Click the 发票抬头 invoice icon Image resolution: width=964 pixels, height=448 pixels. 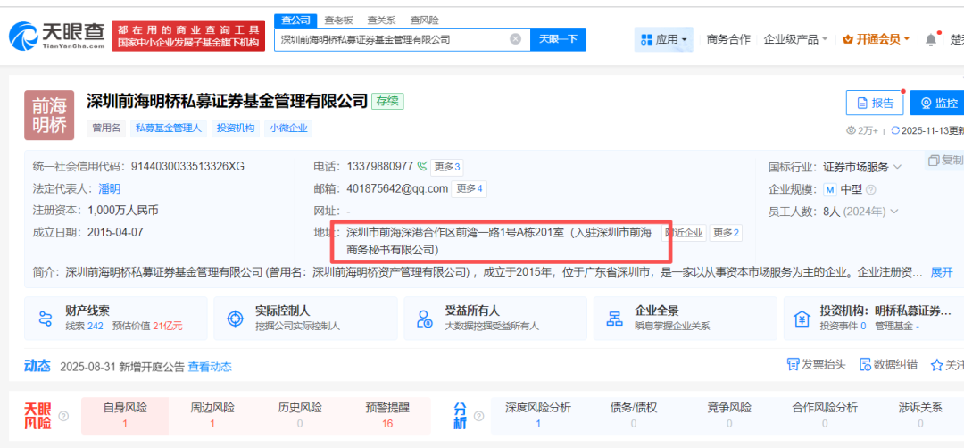coord(794,364)
